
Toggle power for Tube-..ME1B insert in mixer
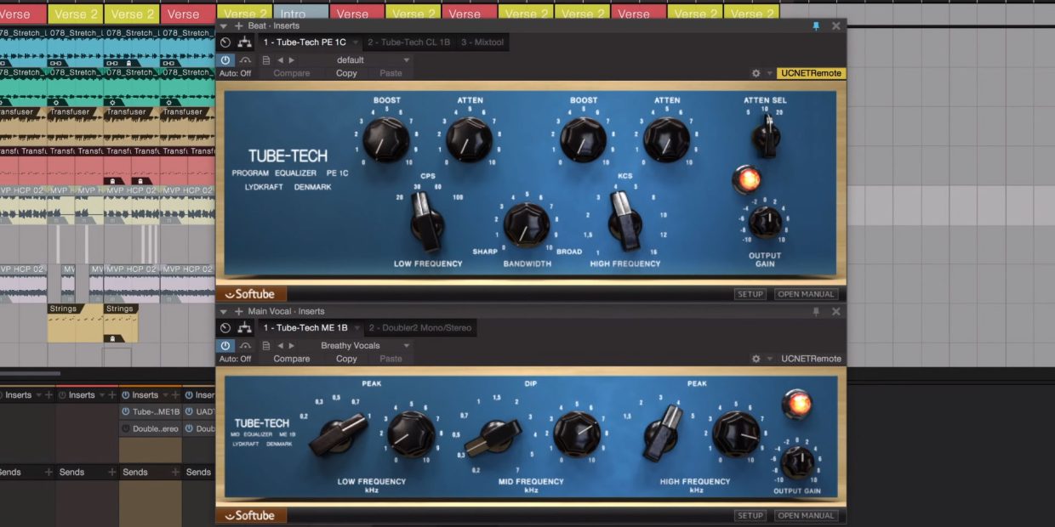pos(126,411)
